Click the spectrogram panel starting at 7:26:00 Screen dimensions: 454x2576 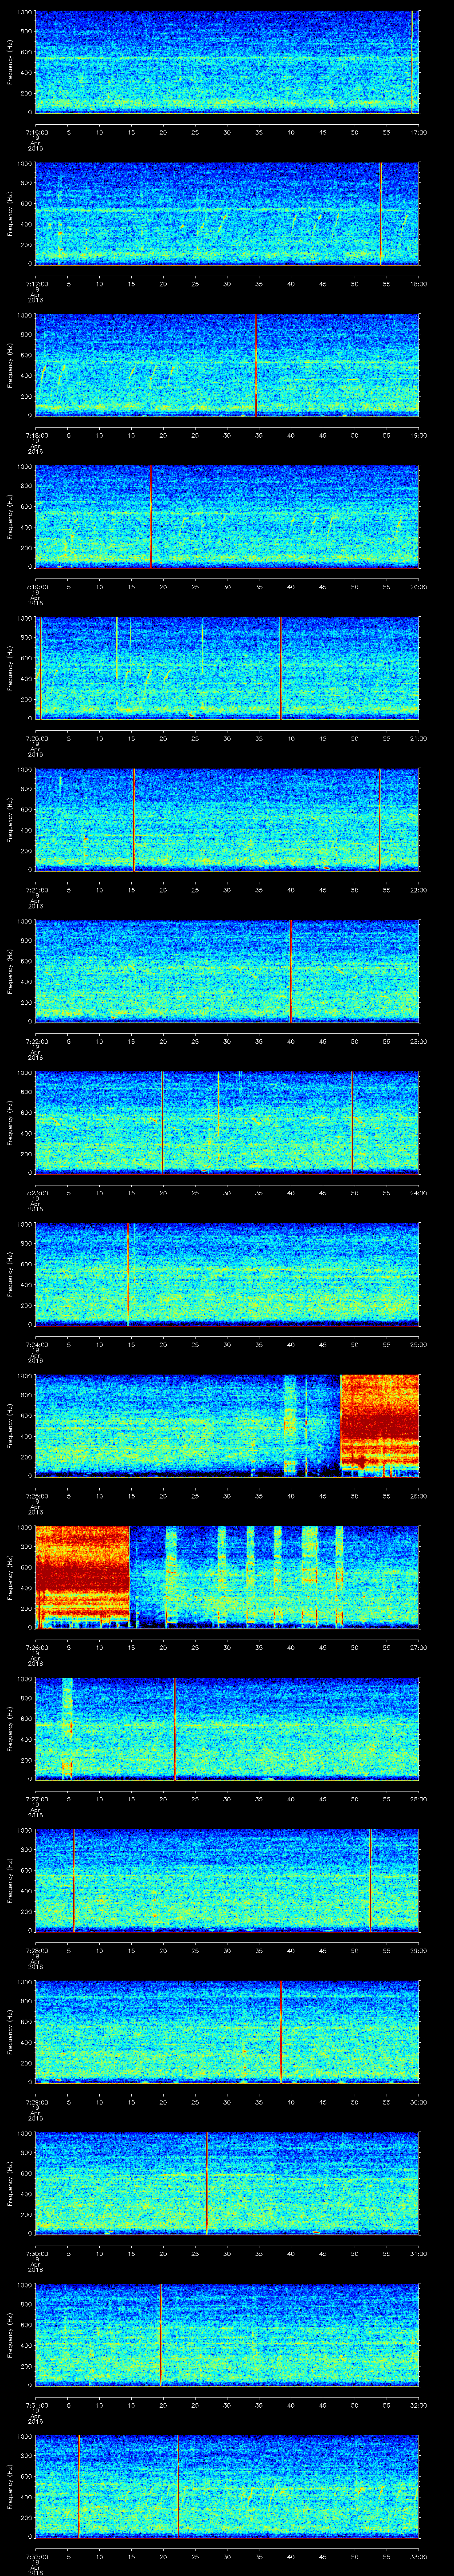click(227, 1578)
